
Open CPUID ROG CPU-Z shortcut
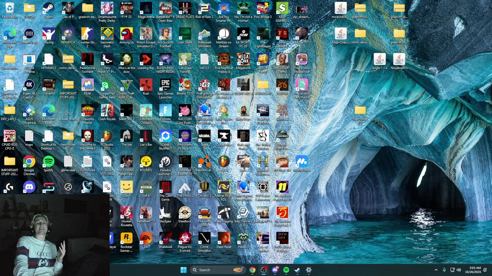pyautogui.click(x=10, y=140)
